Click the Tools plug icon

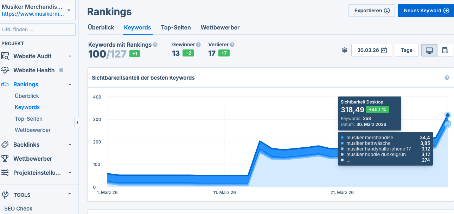pyautogui.click(x=6, y=195)
